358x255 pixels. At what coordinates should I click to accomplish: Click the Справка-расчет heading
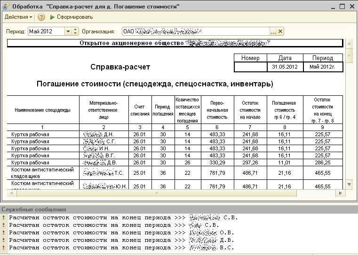pyautogui.click(x=120, y=67)
